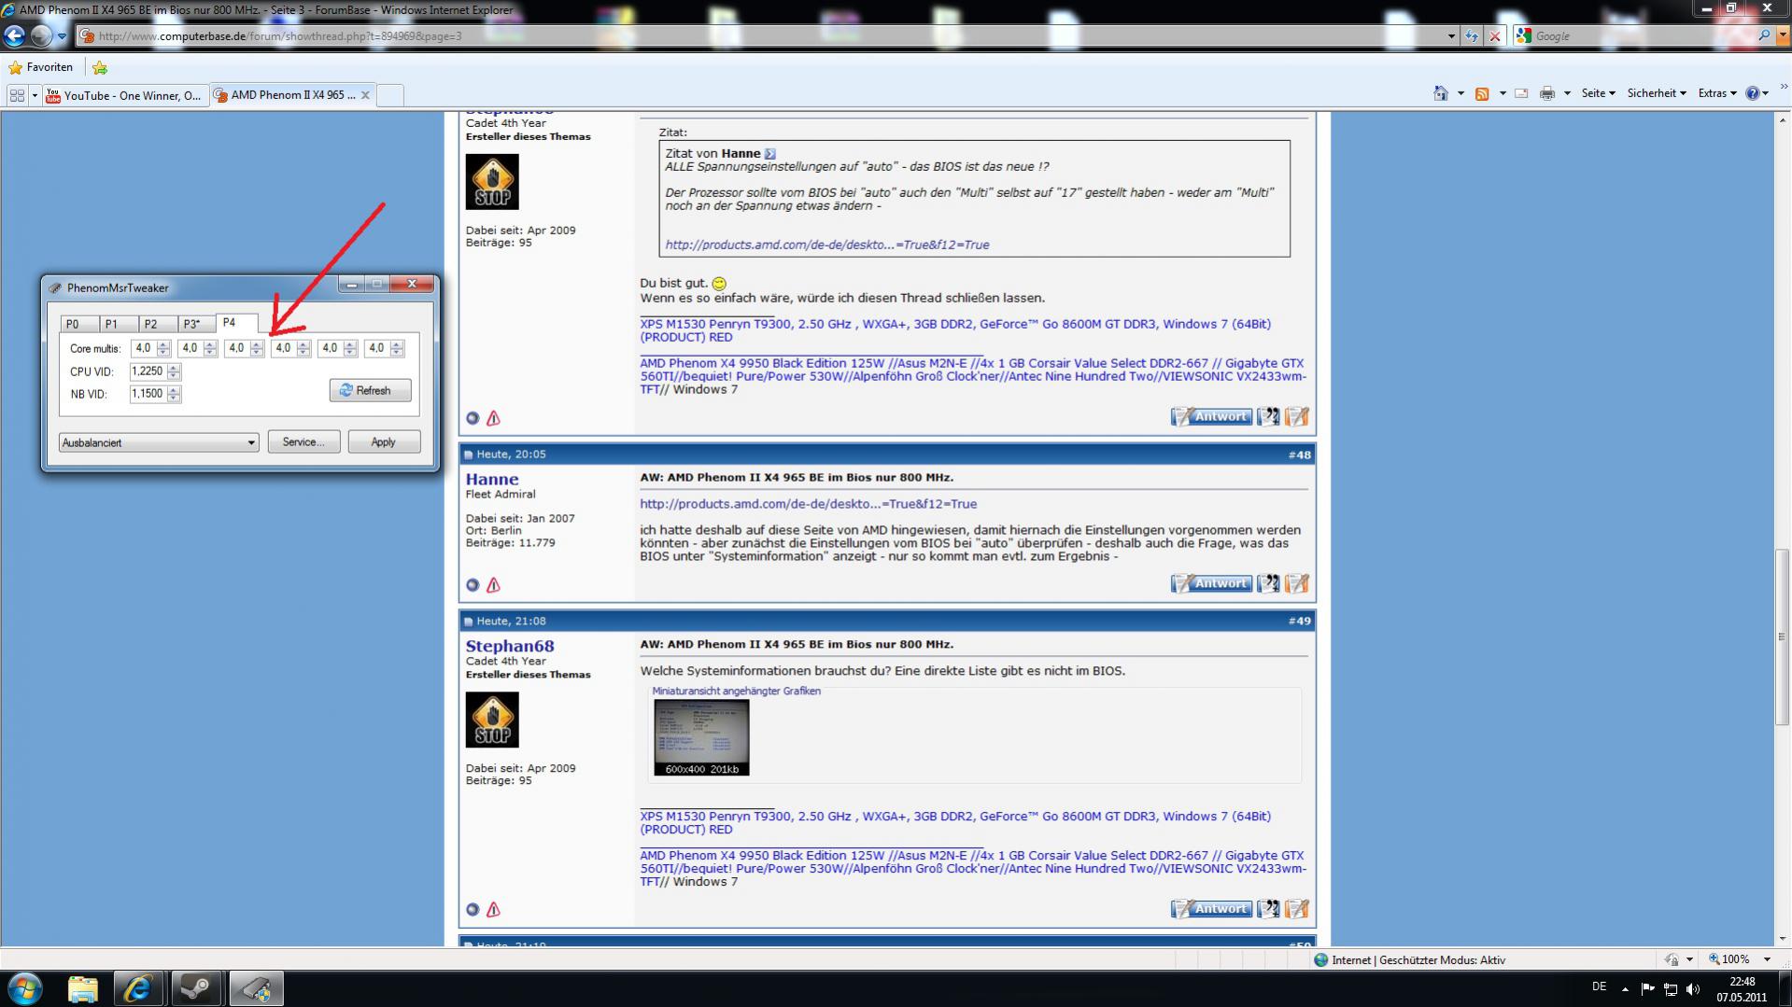Screen dimensions: 1792x1007
Task: Click the quick reply icon in post #48
Action: tap(1296, 583)
